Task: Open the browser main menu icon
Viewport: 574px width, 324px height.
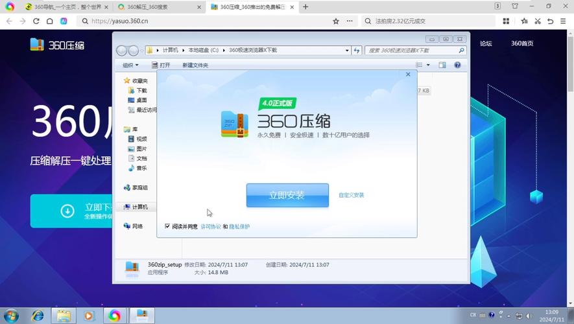Action: click(563, 21)
